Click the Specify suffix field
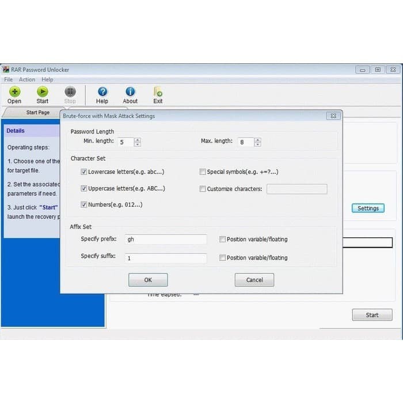This screenshot has height=403, width=403. [x=166, y=258]
